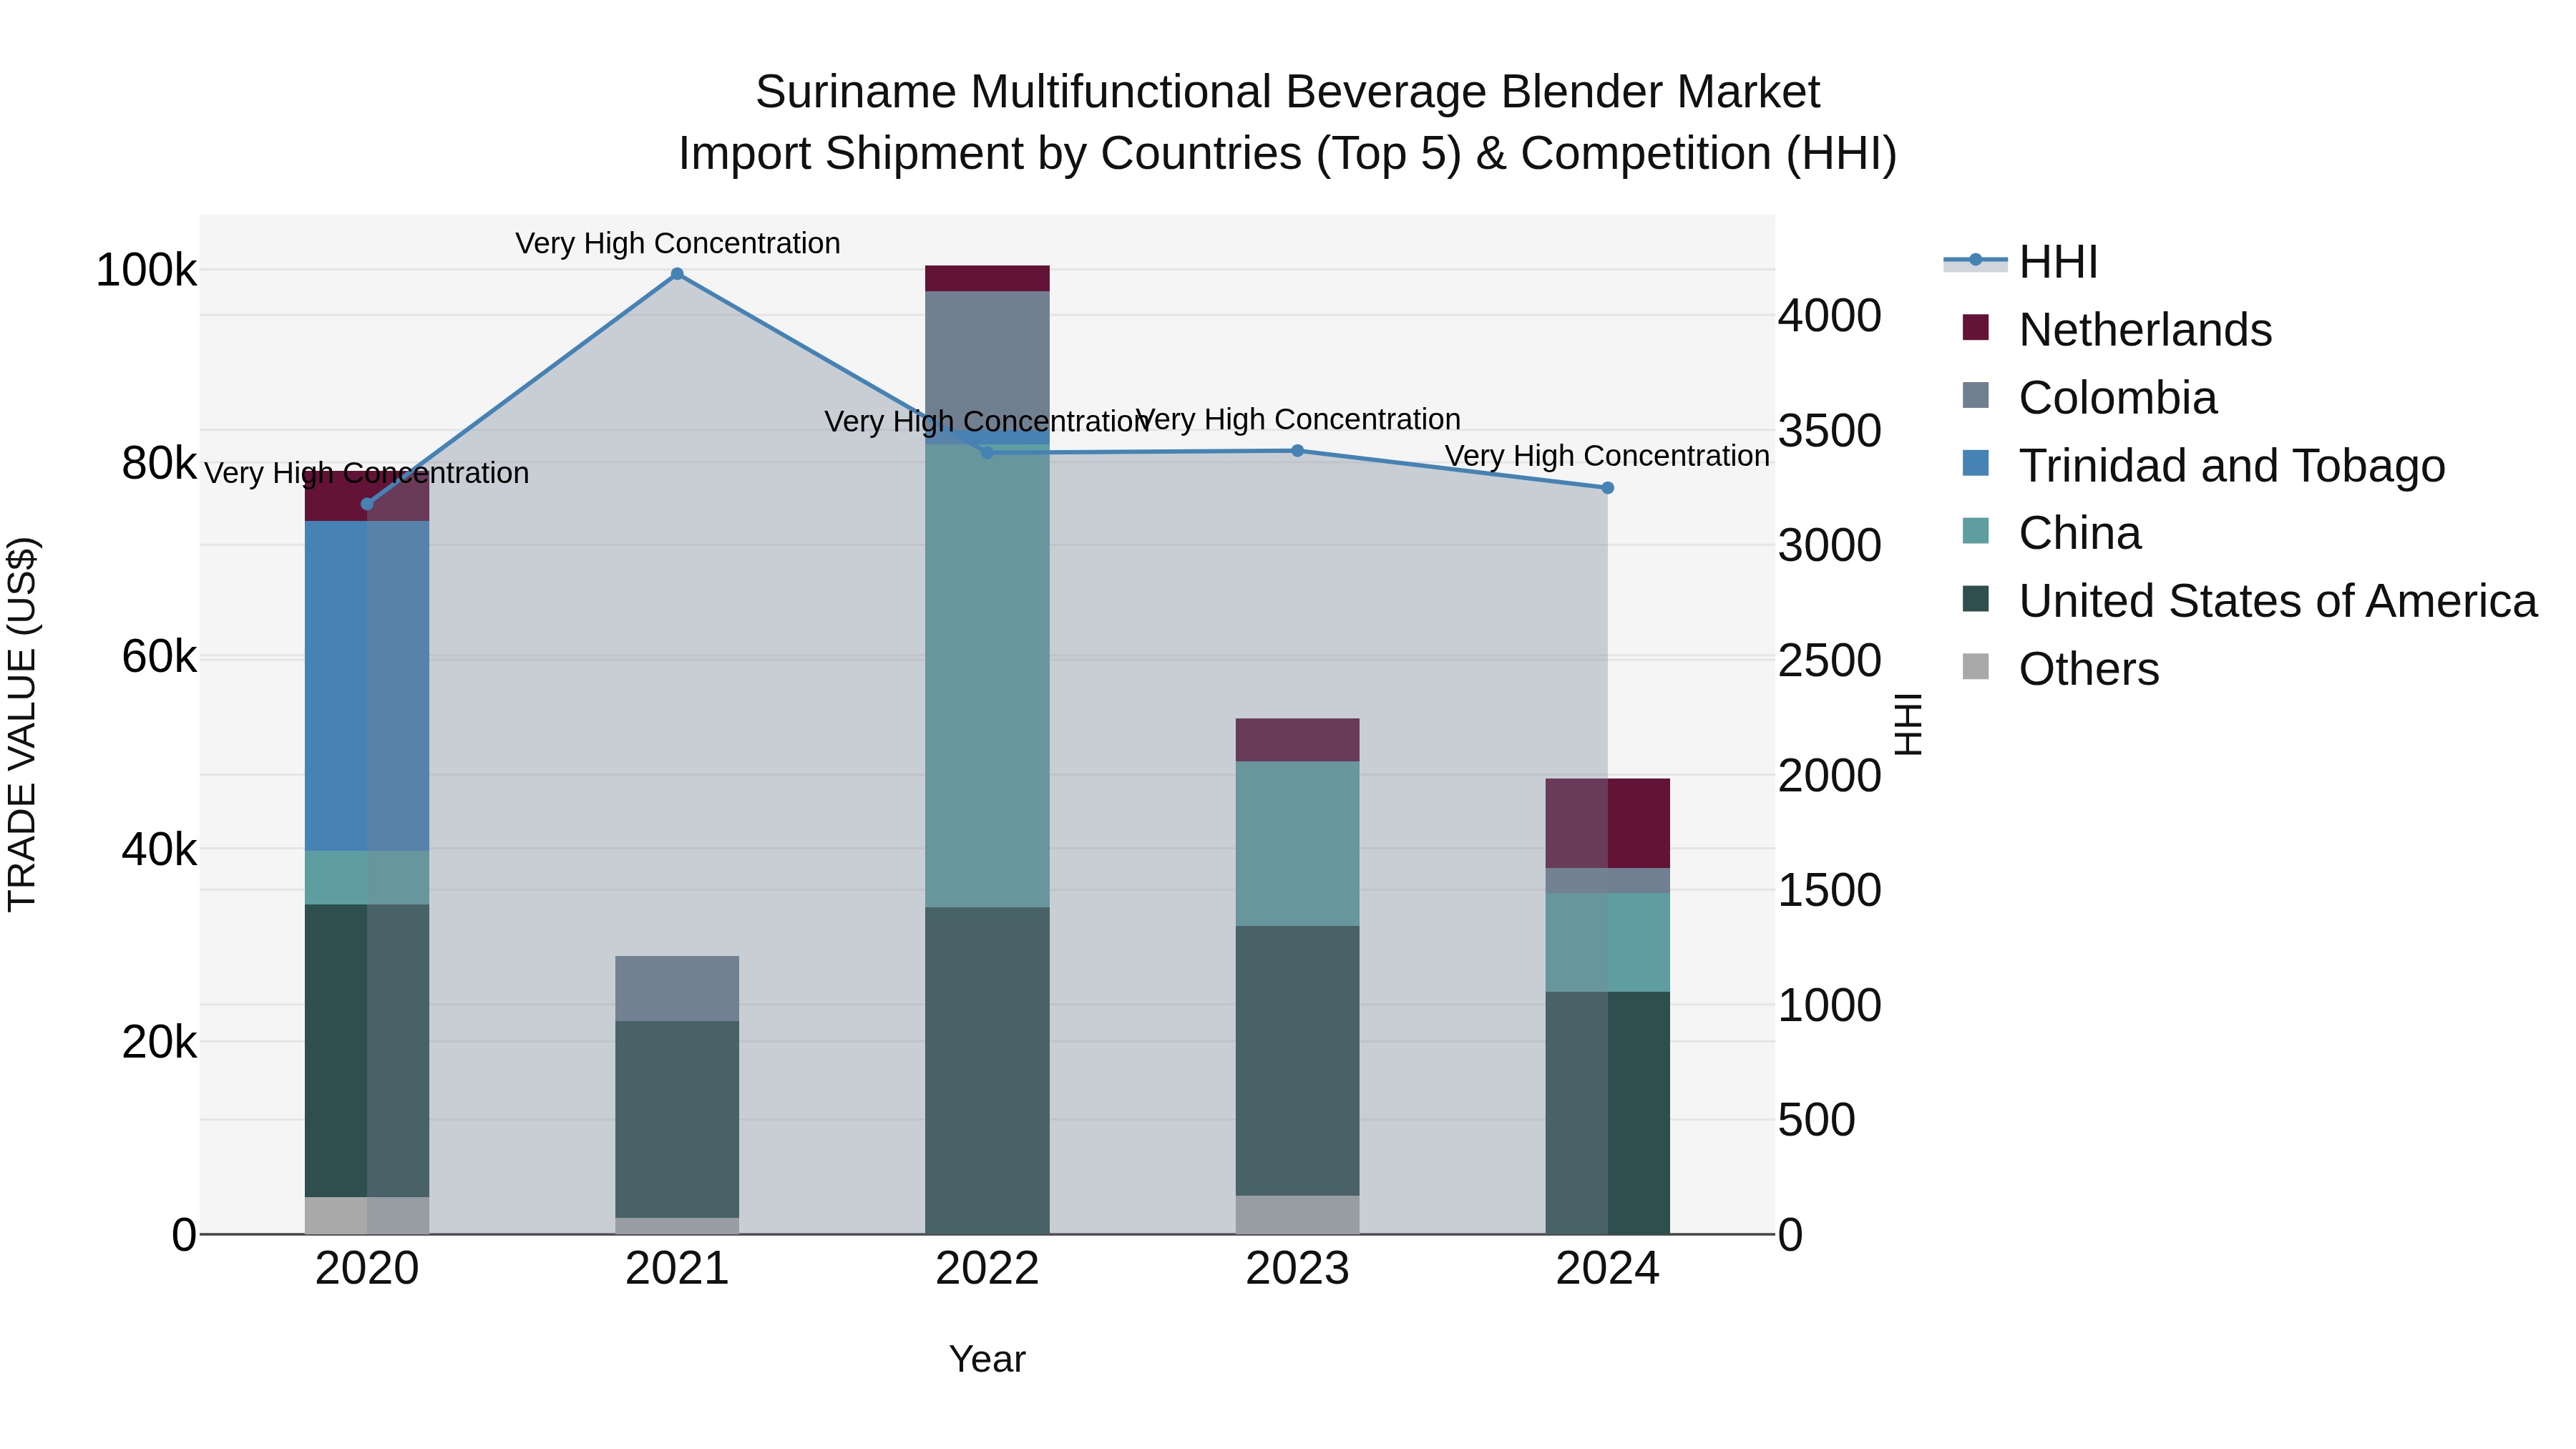Select the 2023 HHI data point

pos(1298,451)
